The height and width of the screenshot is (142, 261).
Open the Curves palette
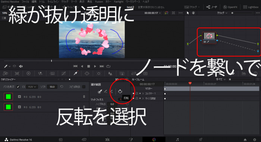(64, 73)
